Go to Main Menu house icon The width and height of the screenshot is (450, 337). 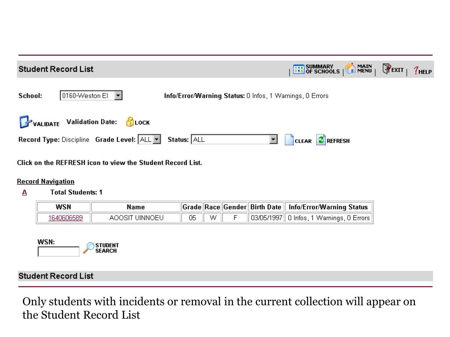pyautogui.click(x=350, y=69)
